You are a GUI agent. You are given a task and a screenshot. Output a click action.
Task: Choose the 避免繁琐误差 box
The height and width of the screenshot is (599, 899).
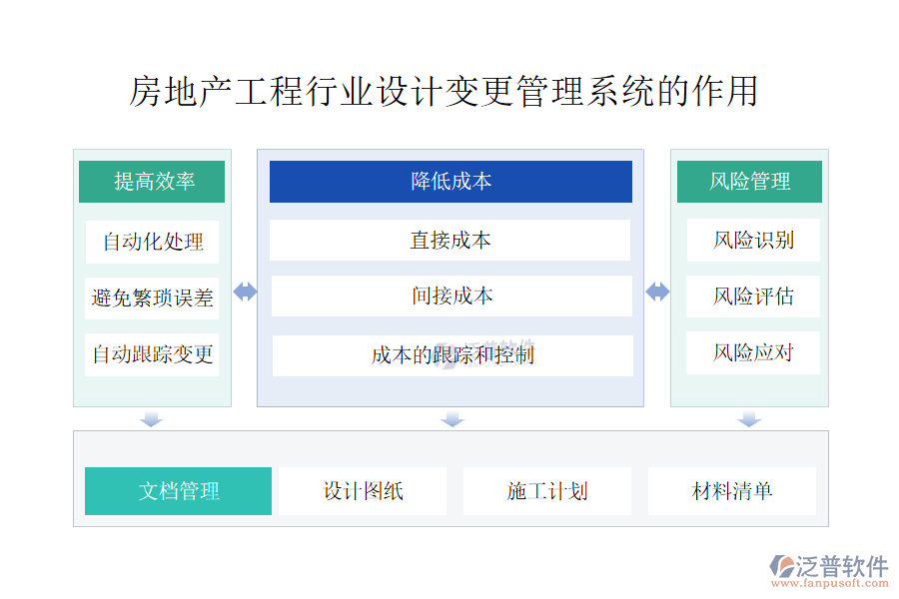pyautogui.click(x=152, y=298)
